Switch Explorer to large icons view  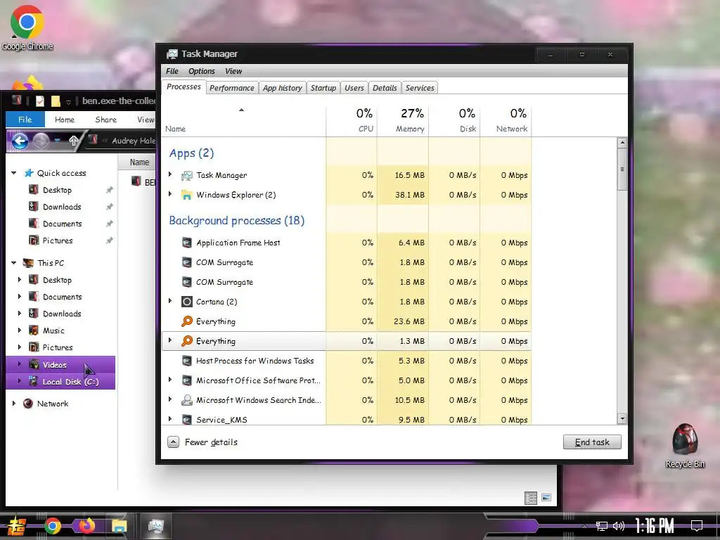tap(546, 498)
